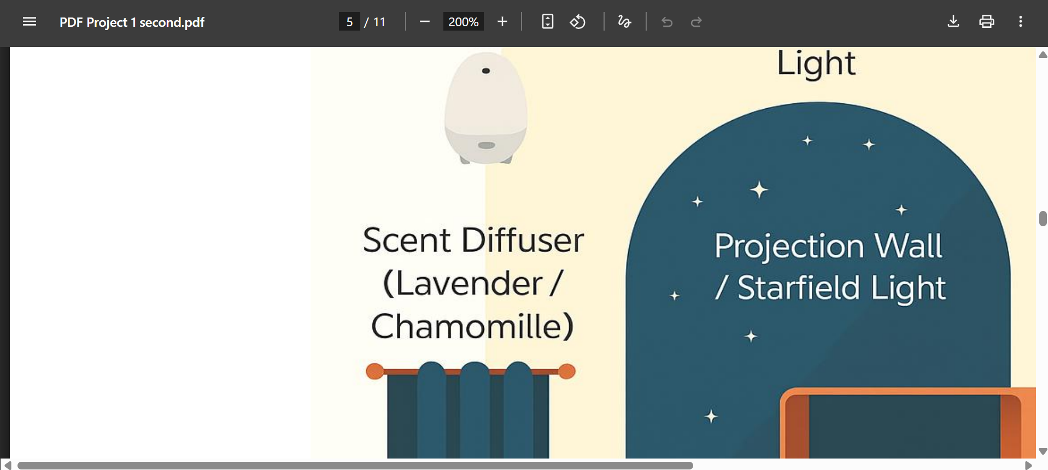Click the fit to page icon
This screenshot has height=470, width=1048.
(547, 22)
